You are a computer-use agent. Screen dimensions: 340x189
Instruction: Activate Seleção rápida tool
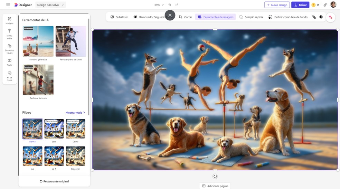pyautogui.click(x=251, y=17)
